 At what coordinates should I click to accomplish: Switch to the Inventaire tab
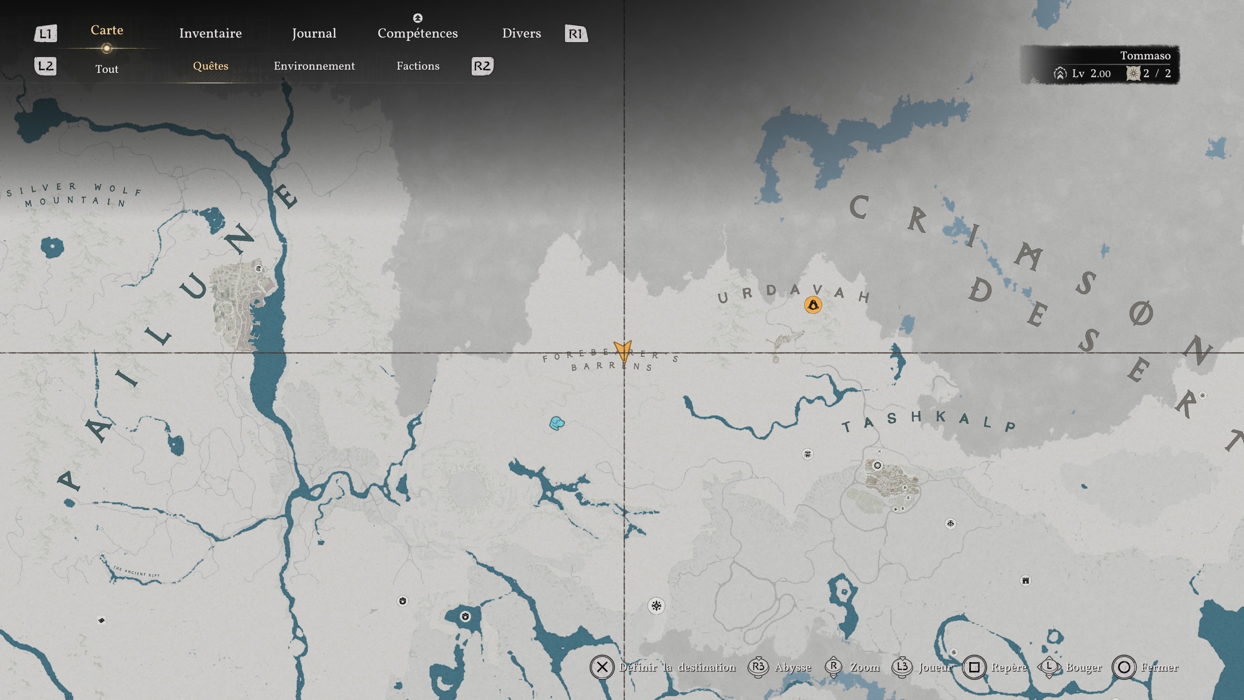pyautogui.click(x=211, y=33)
